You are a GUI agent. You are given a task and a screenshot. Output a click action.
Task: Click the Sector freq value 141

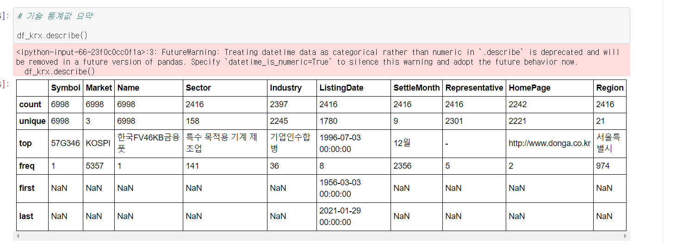225,166
